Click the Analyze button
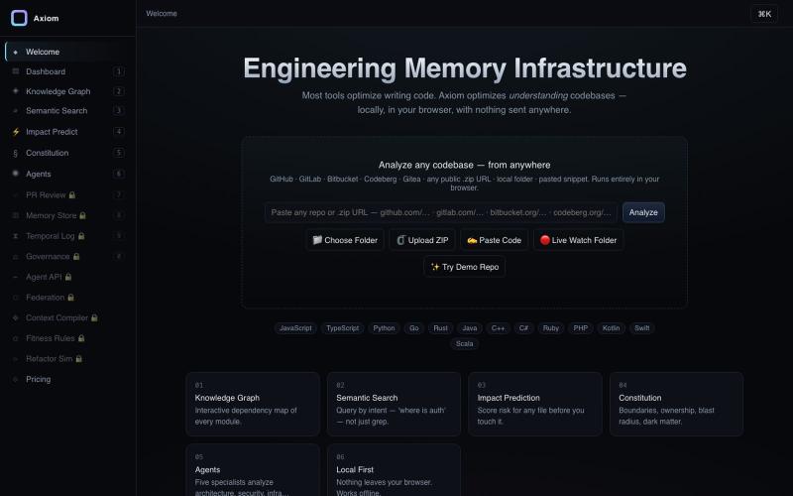The height and width of the screenshot is (496, 793). 643,212
